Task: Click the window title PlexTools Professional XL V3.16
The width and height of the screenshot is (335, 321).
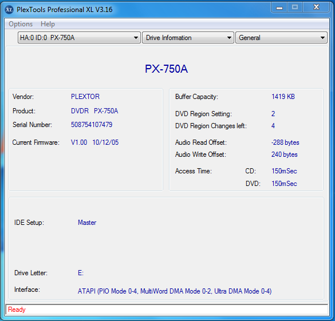Action: point(65,10)
